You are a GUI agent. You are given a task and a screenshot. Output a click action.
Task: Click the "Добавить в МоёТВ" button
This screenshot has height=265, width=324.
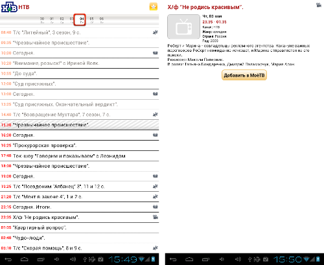coord(244,75)
